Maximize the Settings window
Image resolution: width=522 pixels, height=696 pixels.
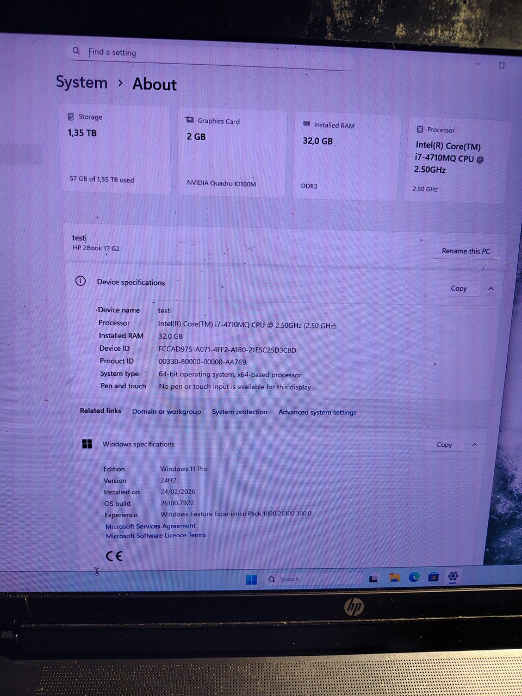pos(501,65)
